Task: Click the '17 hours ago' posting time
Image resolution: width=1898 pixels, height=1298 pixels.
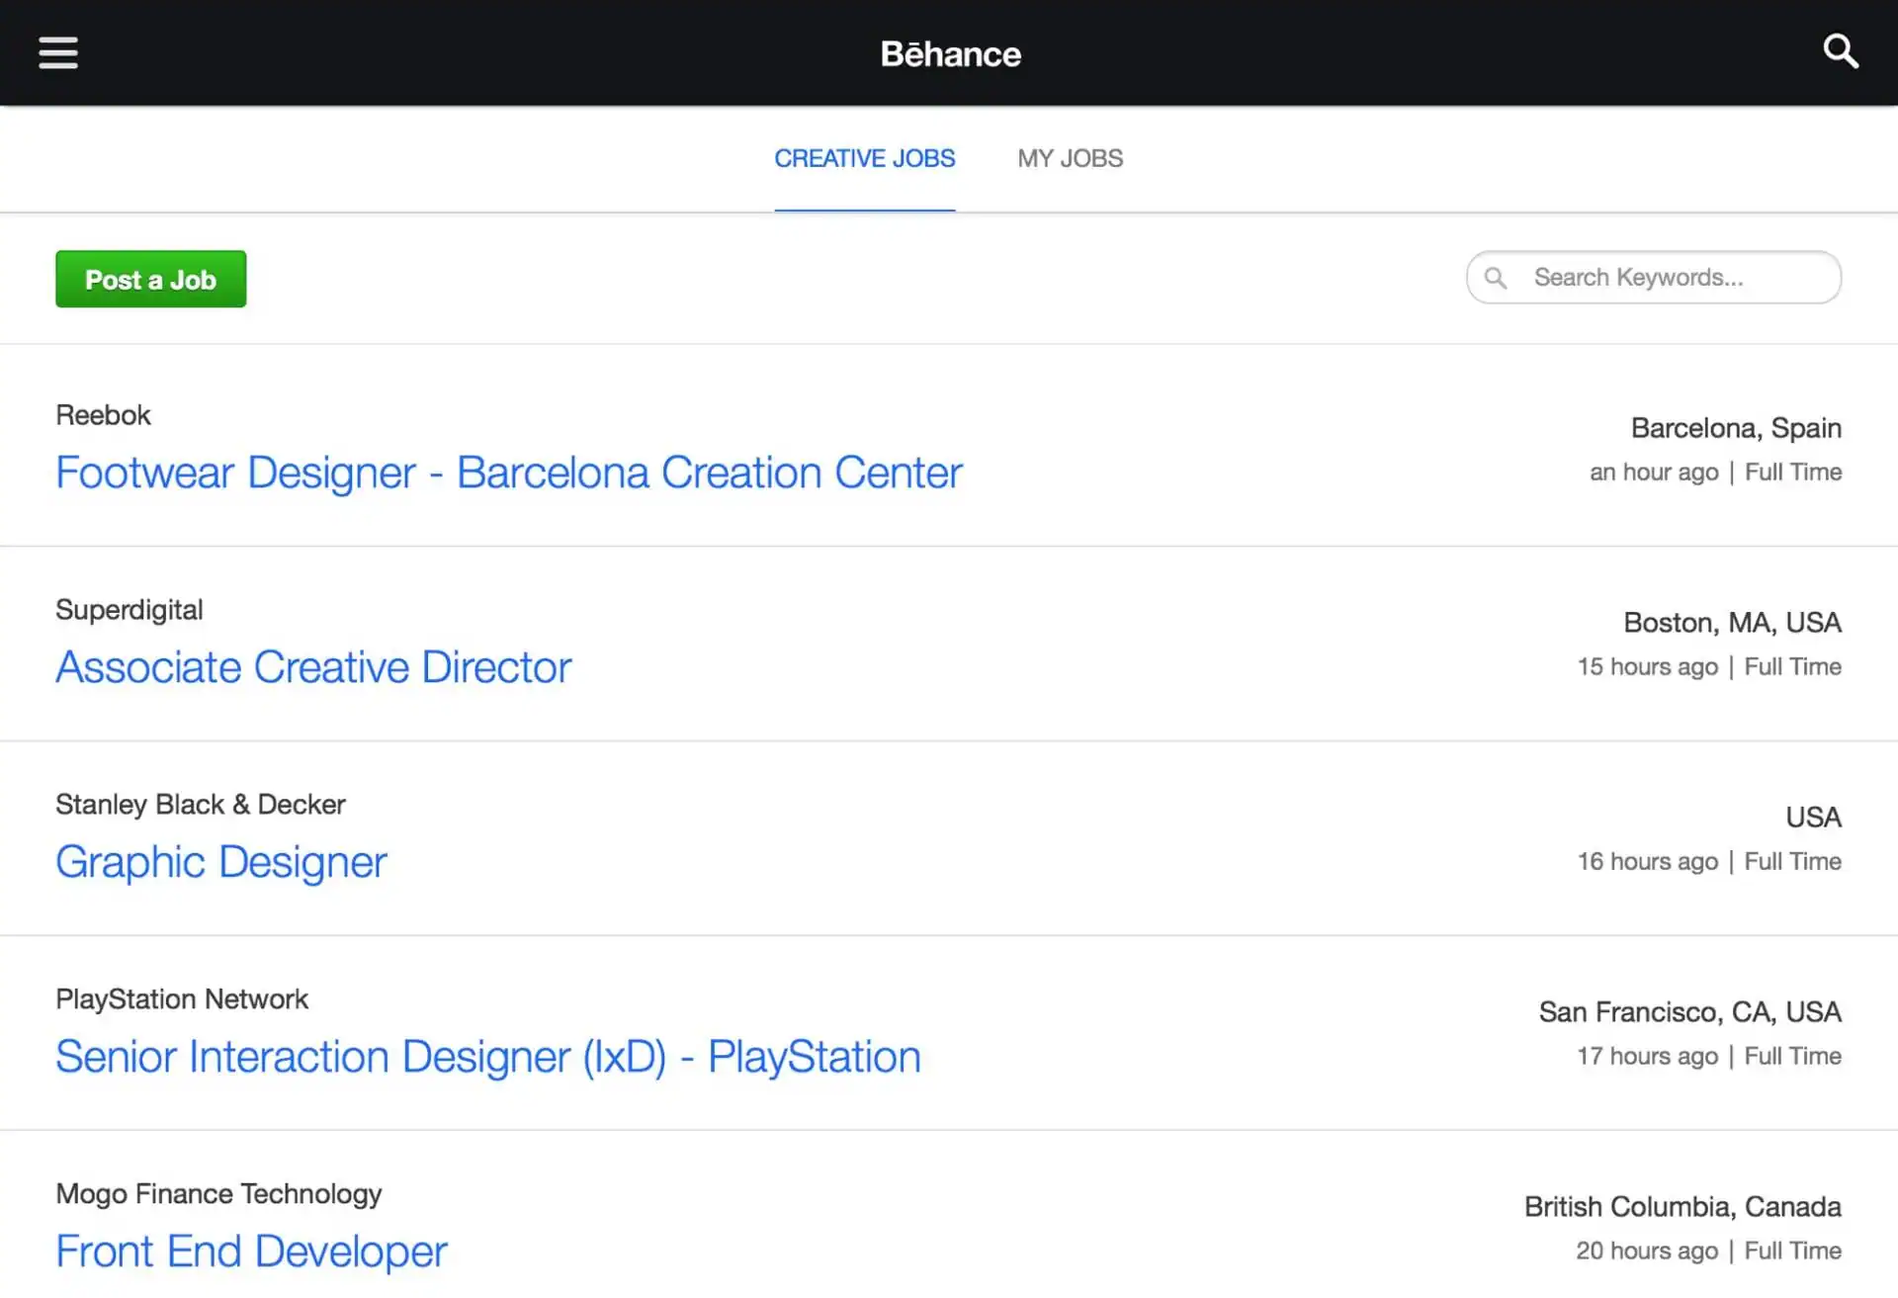Action: [1647, 1057]
